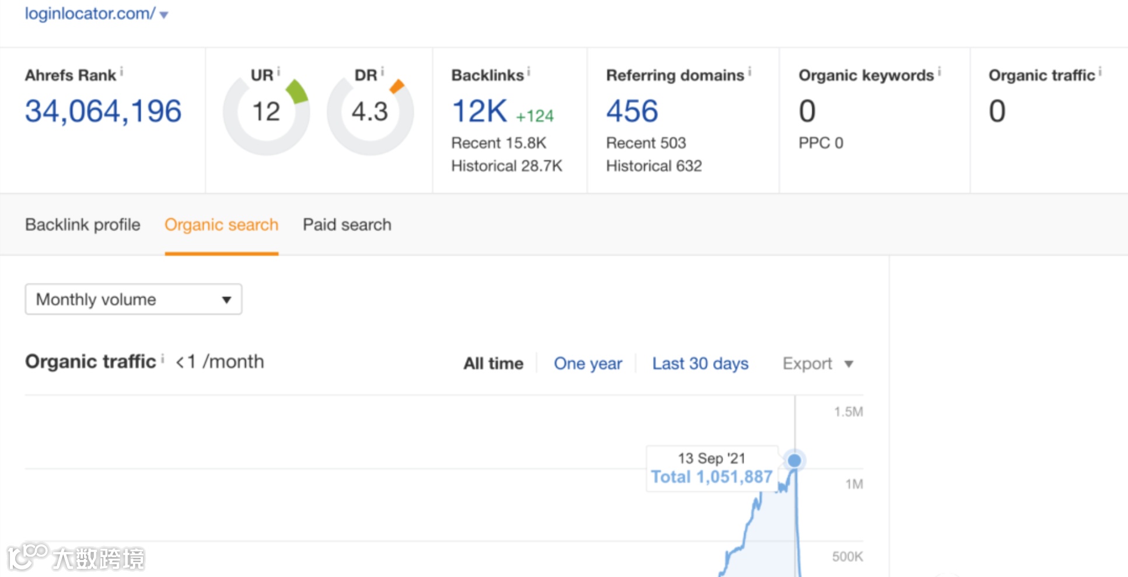Image resolution: width=1128 pixels, height=577 pixels.
Task: Show the UR info tooltip icon
Action: (x=278, y=72)
